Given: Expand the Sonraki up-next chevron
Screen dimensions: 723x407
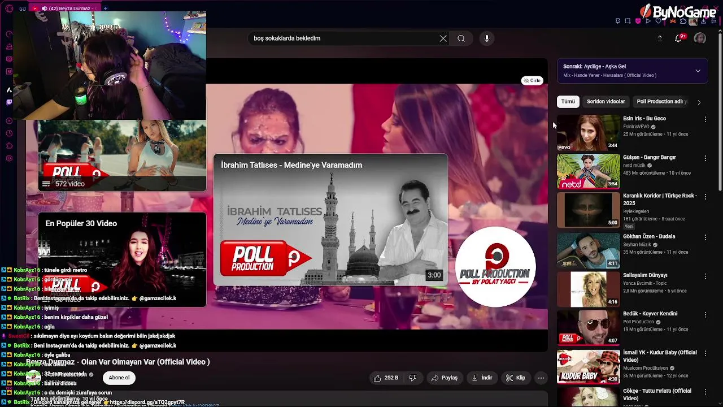Looking at the screenshot, I should (698, 71).
